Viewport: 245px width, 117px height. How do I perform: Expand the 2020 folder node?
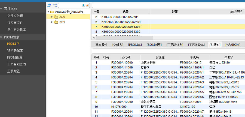52,17
